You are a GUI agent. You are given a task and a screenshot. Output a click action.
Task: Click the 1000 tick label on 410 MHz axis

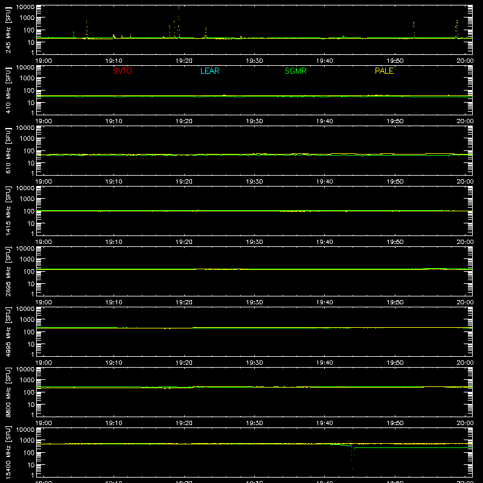[x=27, y=78]
